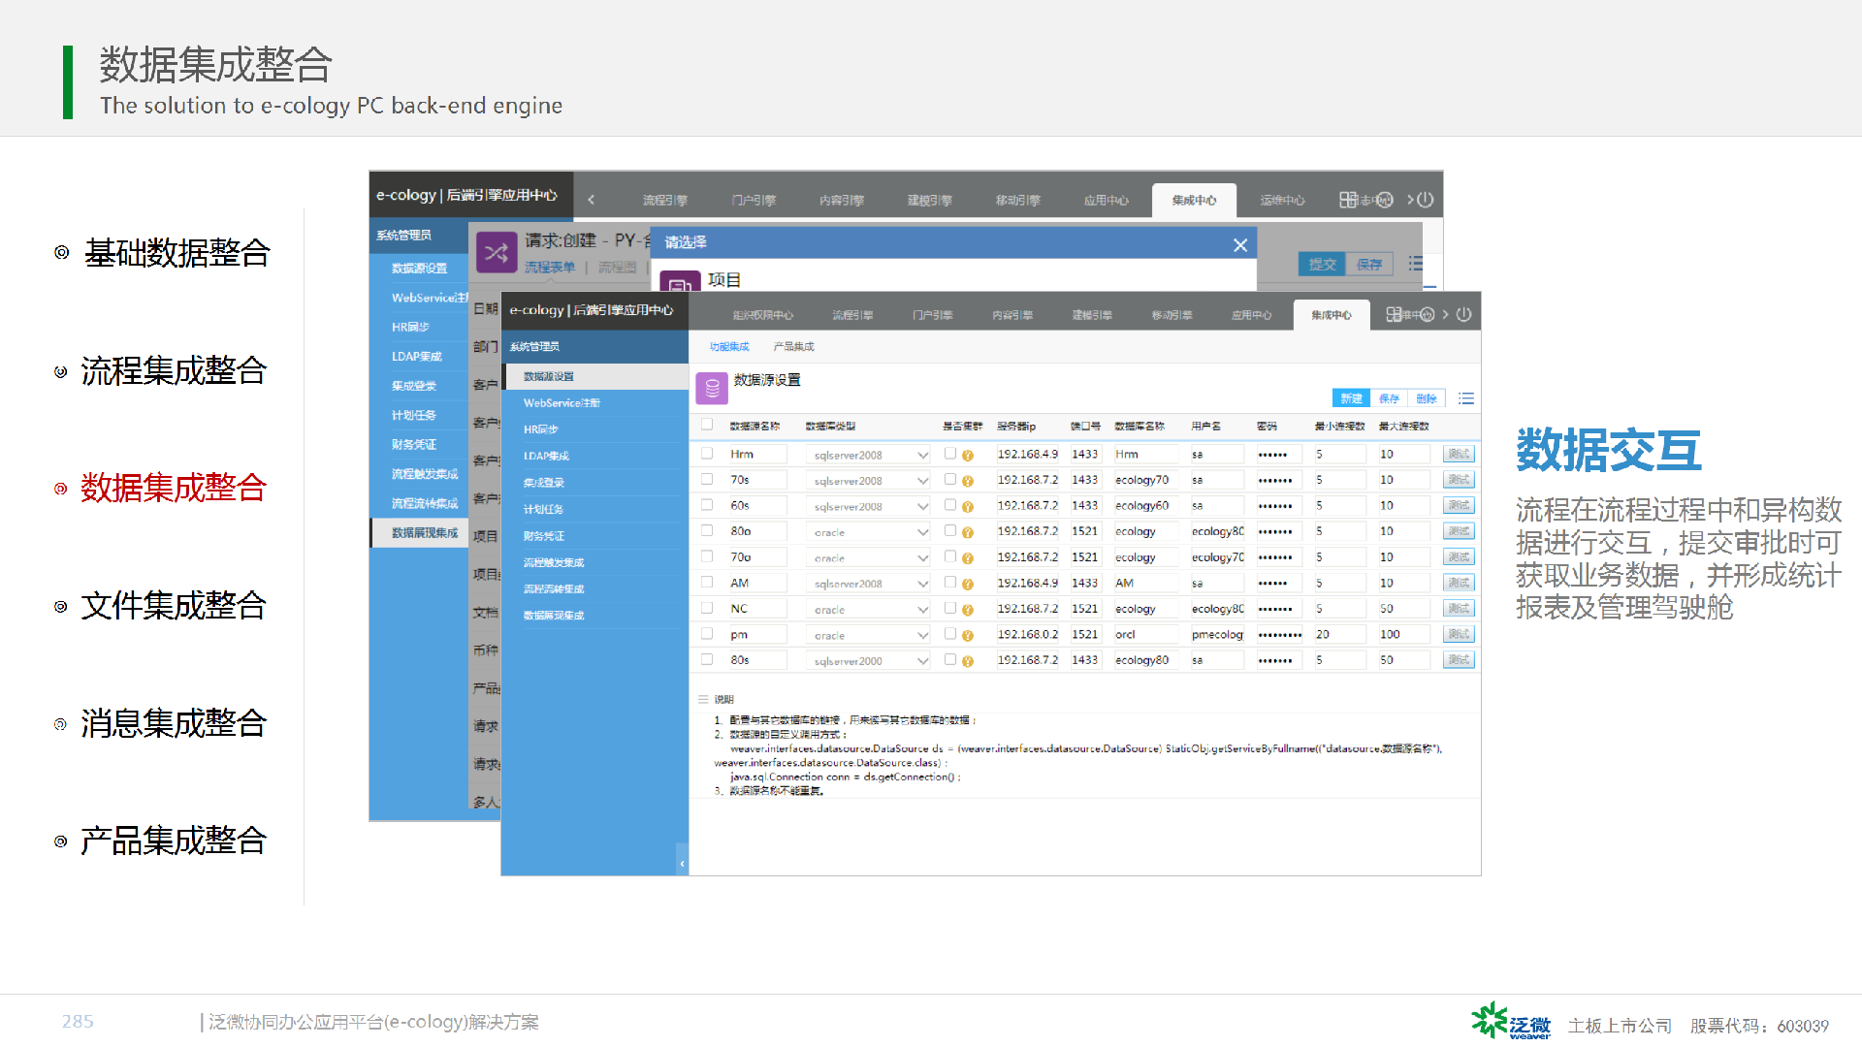This screenshot has height=1047, width=1862.
Task: Click the grid apps icon in front window header
Action: 1394,314
